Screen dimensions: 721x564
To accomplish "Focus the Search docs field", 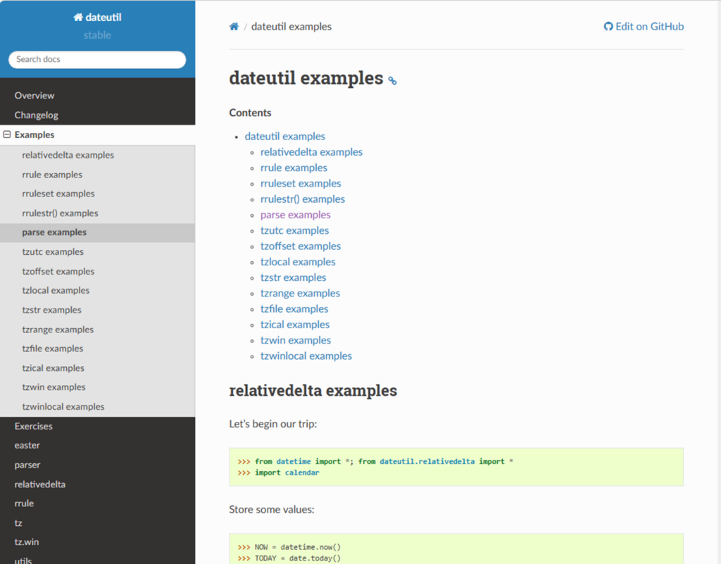I will tap(97, 59).
